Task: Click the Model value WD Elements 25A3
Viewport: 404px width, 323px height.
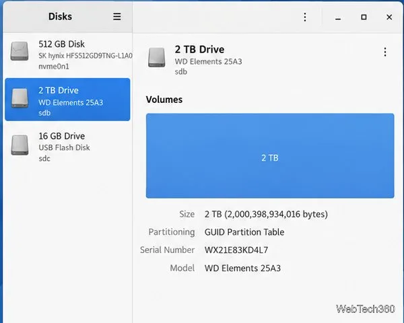Action: [x=242, y=268]
